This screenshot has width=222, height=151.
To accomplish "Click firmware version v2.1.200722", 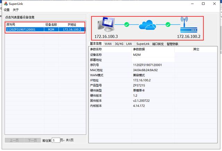I will coord(141,101).
